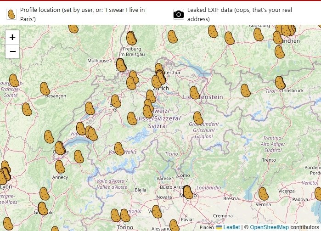Screen dimensions: 321x231
Task: Select the potato marker over Liechtenstein
Action: click(195, 93)
